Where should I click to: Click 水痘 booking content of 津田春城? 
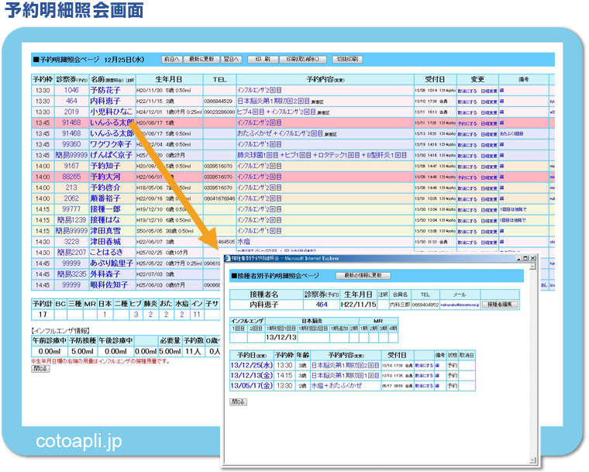click(244, 242)
